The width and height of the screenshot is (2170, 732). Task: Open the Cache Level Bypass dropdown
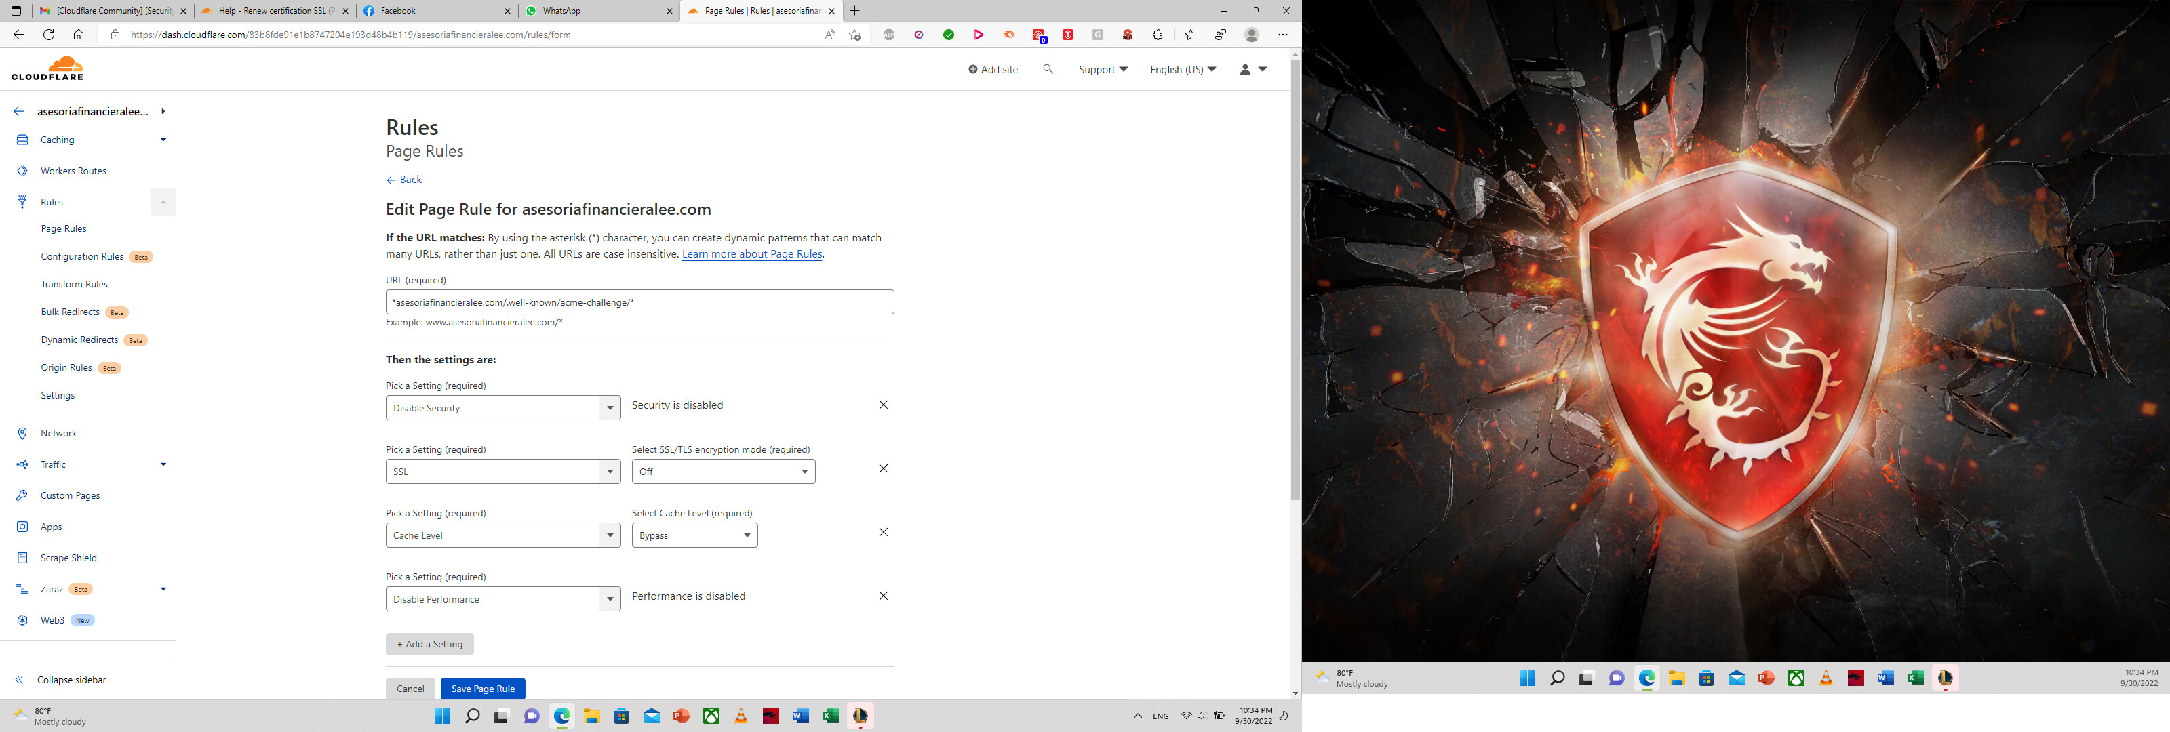tap(694, 535)
